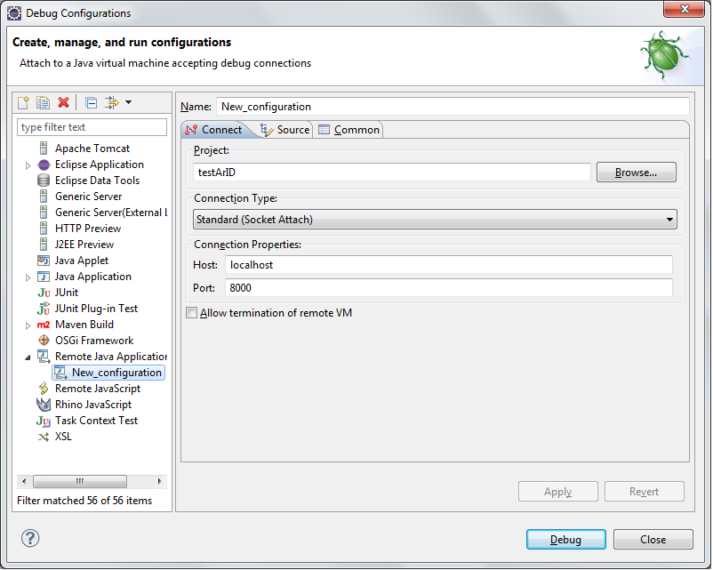The image size is (713, 570).
Task: Enable Allow termination of remote VM
Action: (x=191, y=313)
